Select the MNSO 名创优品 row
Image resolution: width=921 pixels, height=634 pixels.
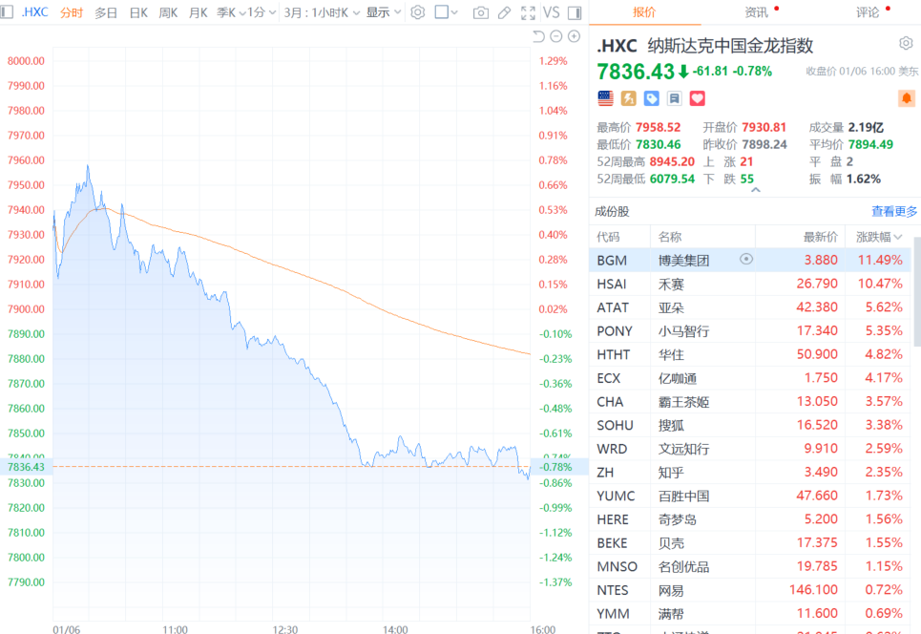point(750,566)
